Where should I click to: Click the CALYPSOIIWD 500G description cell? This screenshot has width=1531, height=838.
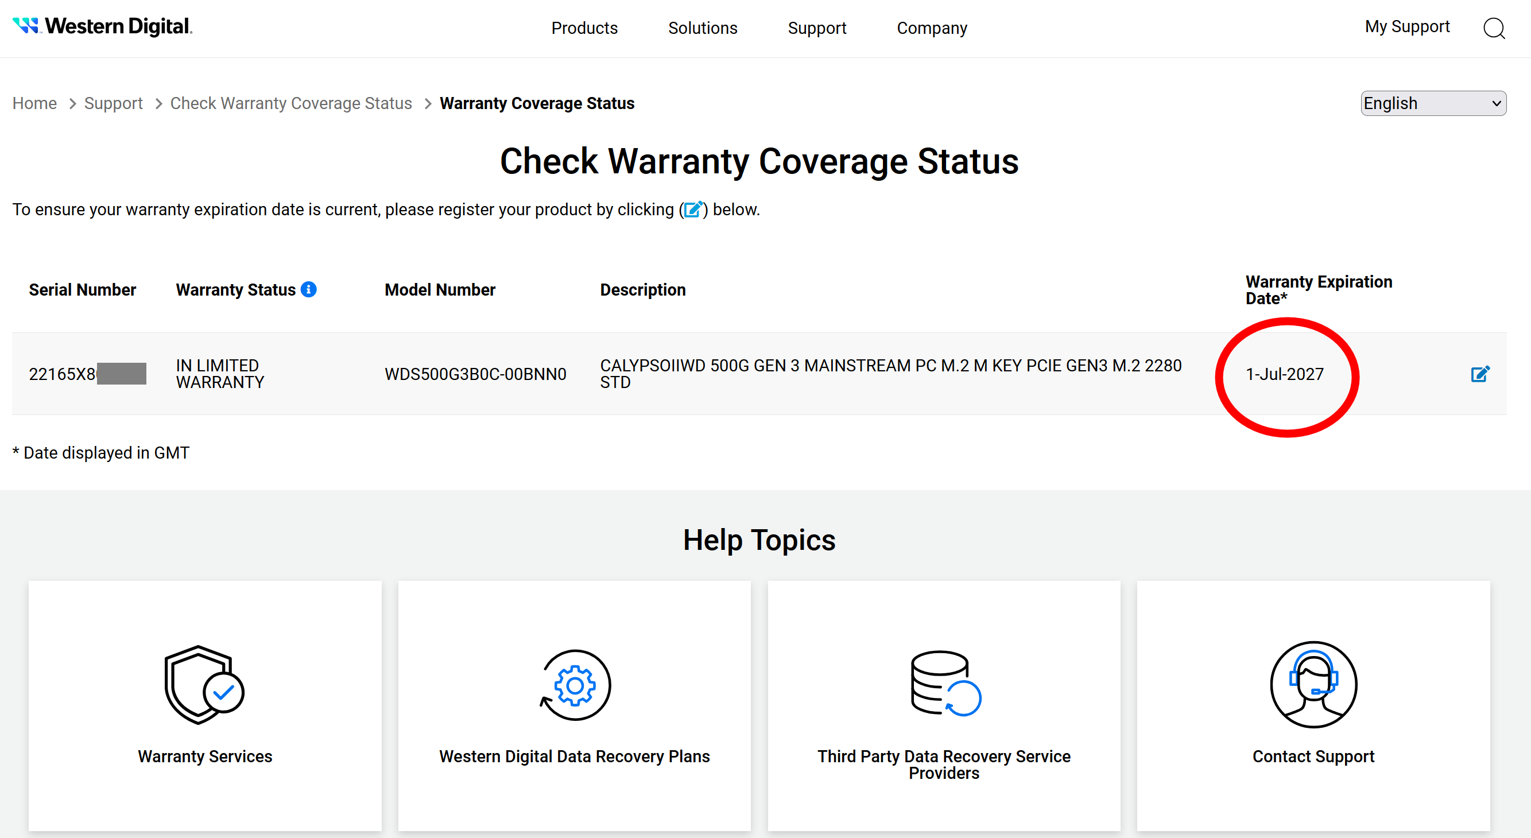tap(891, 374)
